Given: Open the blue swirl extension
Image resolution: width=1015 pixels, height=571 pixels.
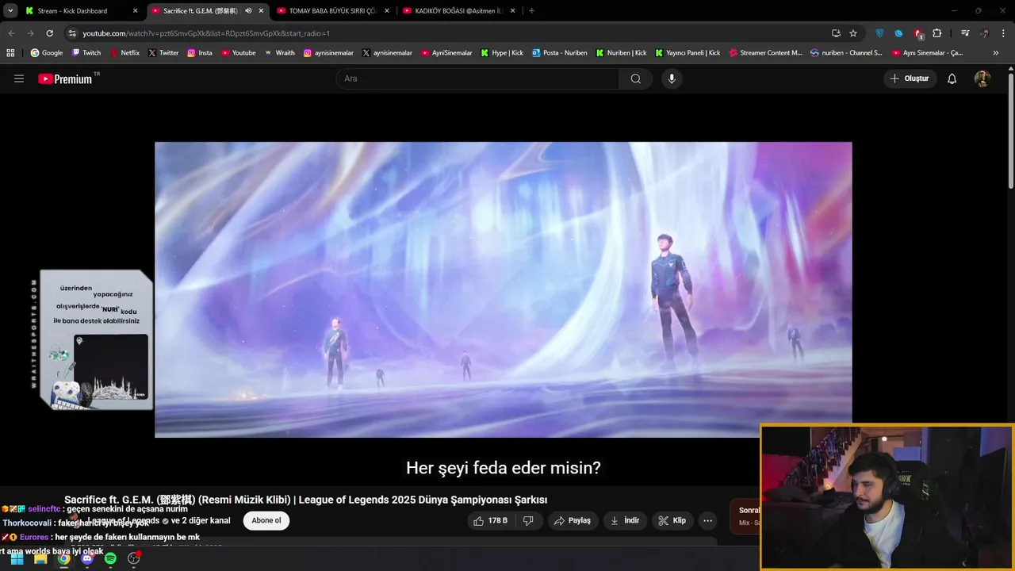Looking at the screenshot, I should tap(898, 33).
